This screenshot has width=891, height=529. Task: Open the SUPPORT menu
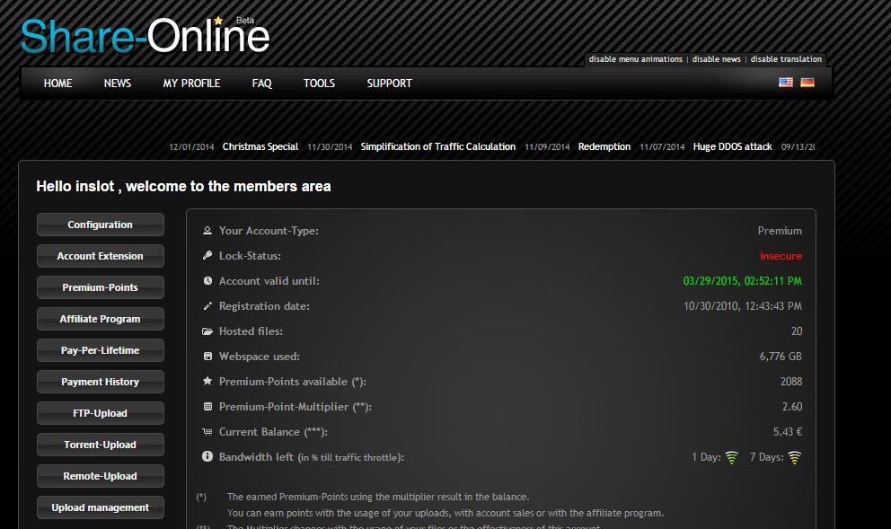pos(389,83)
